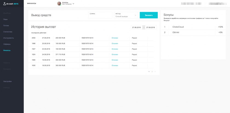Click Оплачен status in row 1680

pos(115,60)
